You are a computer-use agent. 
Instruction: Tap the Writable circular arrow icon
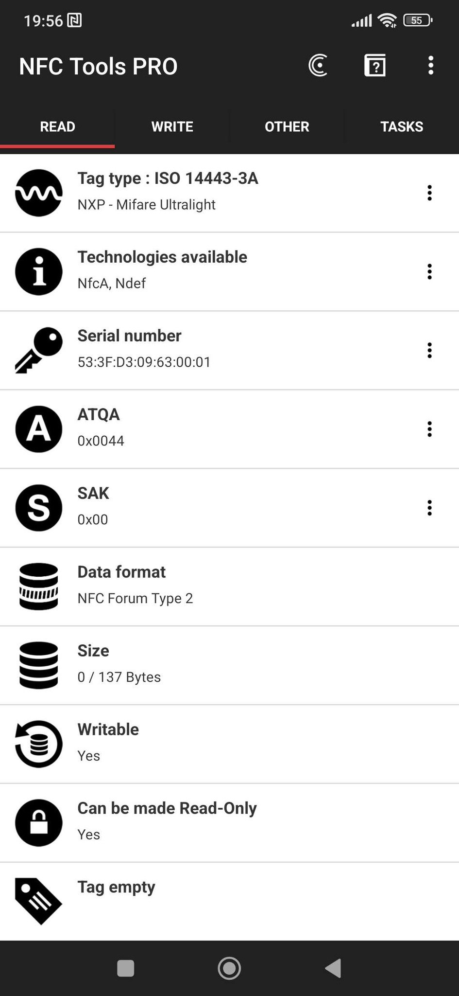point(39,744)
